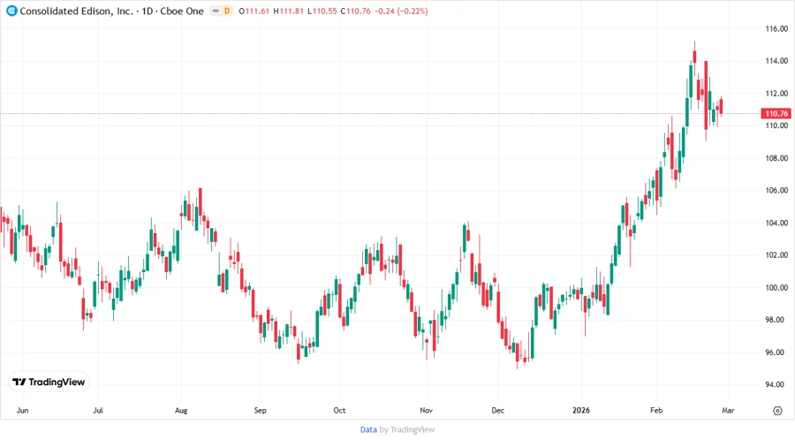
Task: Click the 104.00 price axis label
Action: tap(776, 223)
